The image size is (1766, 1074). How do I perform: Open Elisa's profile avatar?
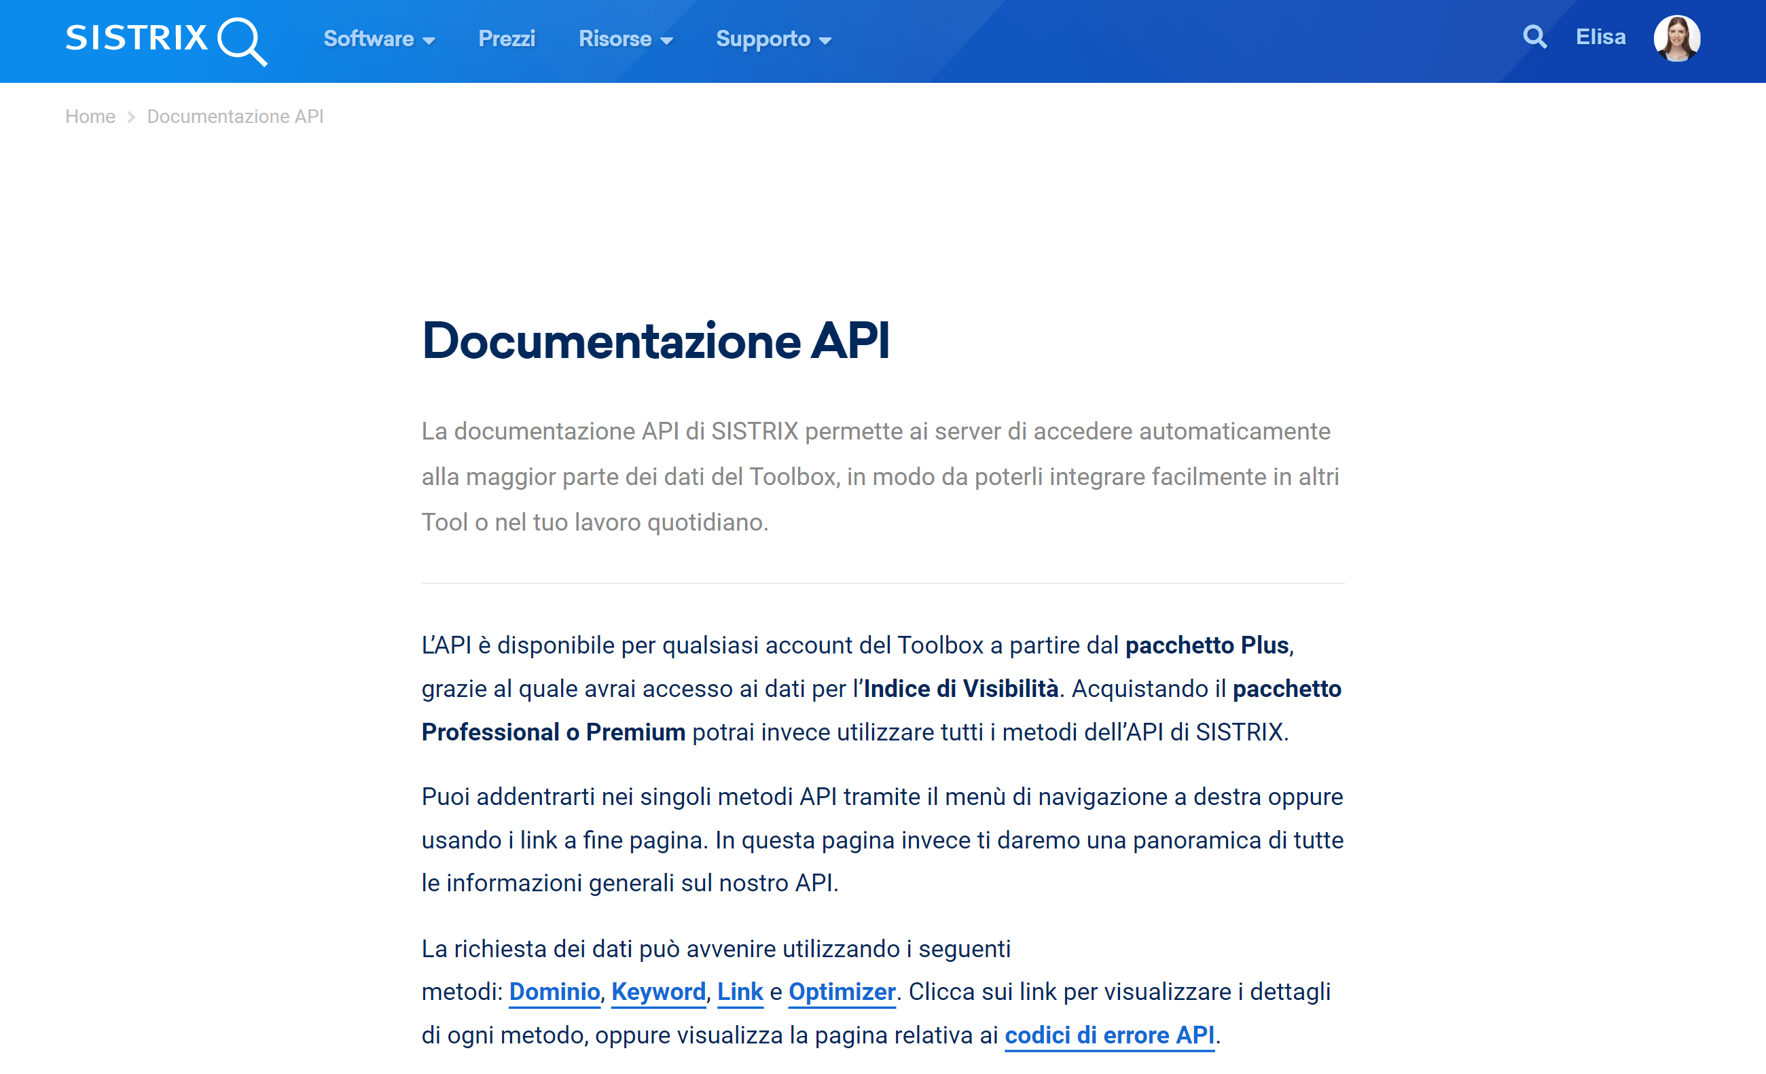1677,38
